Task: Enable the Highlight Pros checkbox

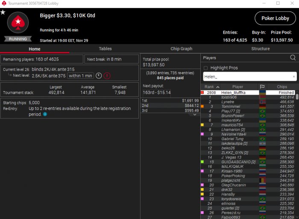Action: point(205,68)
